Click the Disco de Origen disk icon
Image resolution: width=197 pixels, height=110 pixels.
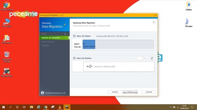74,36
